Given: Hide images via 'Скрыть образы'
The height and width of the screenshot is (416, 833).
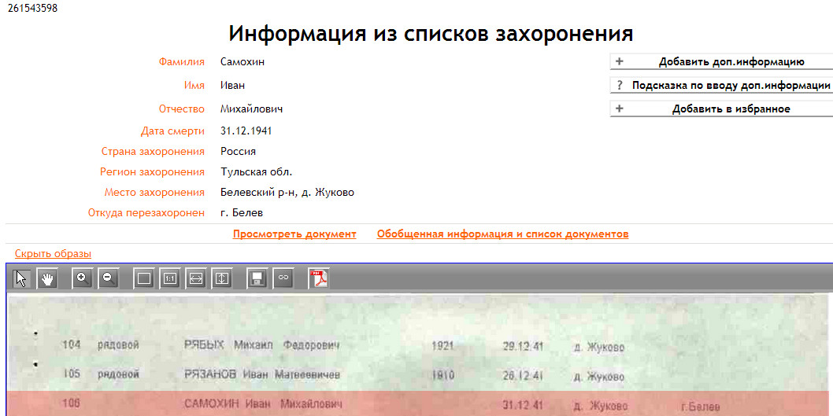Looking at the screenshot, I should point(53,254).
